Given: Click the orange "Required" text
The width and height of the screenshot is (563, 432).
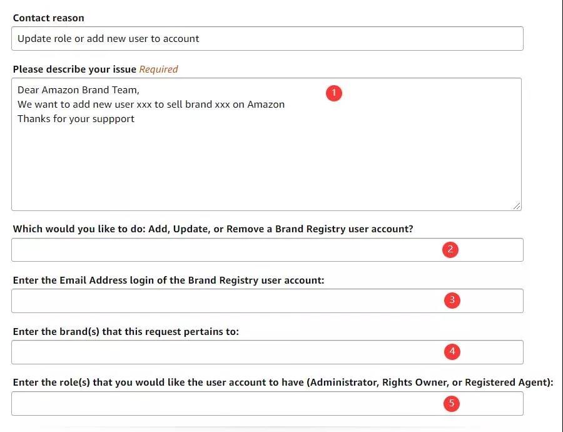Looking at the screenshot, I should [158, 69].
